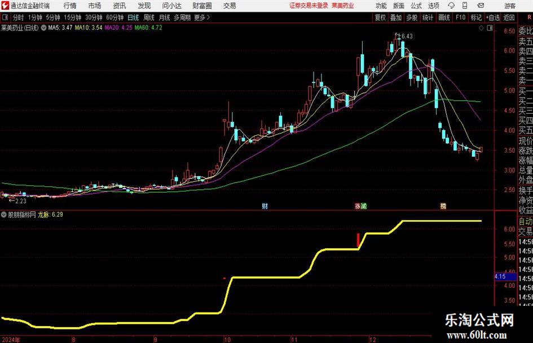
Task: Open the 公式 menu
Action: pyautogui.click(x=416, y=6)
